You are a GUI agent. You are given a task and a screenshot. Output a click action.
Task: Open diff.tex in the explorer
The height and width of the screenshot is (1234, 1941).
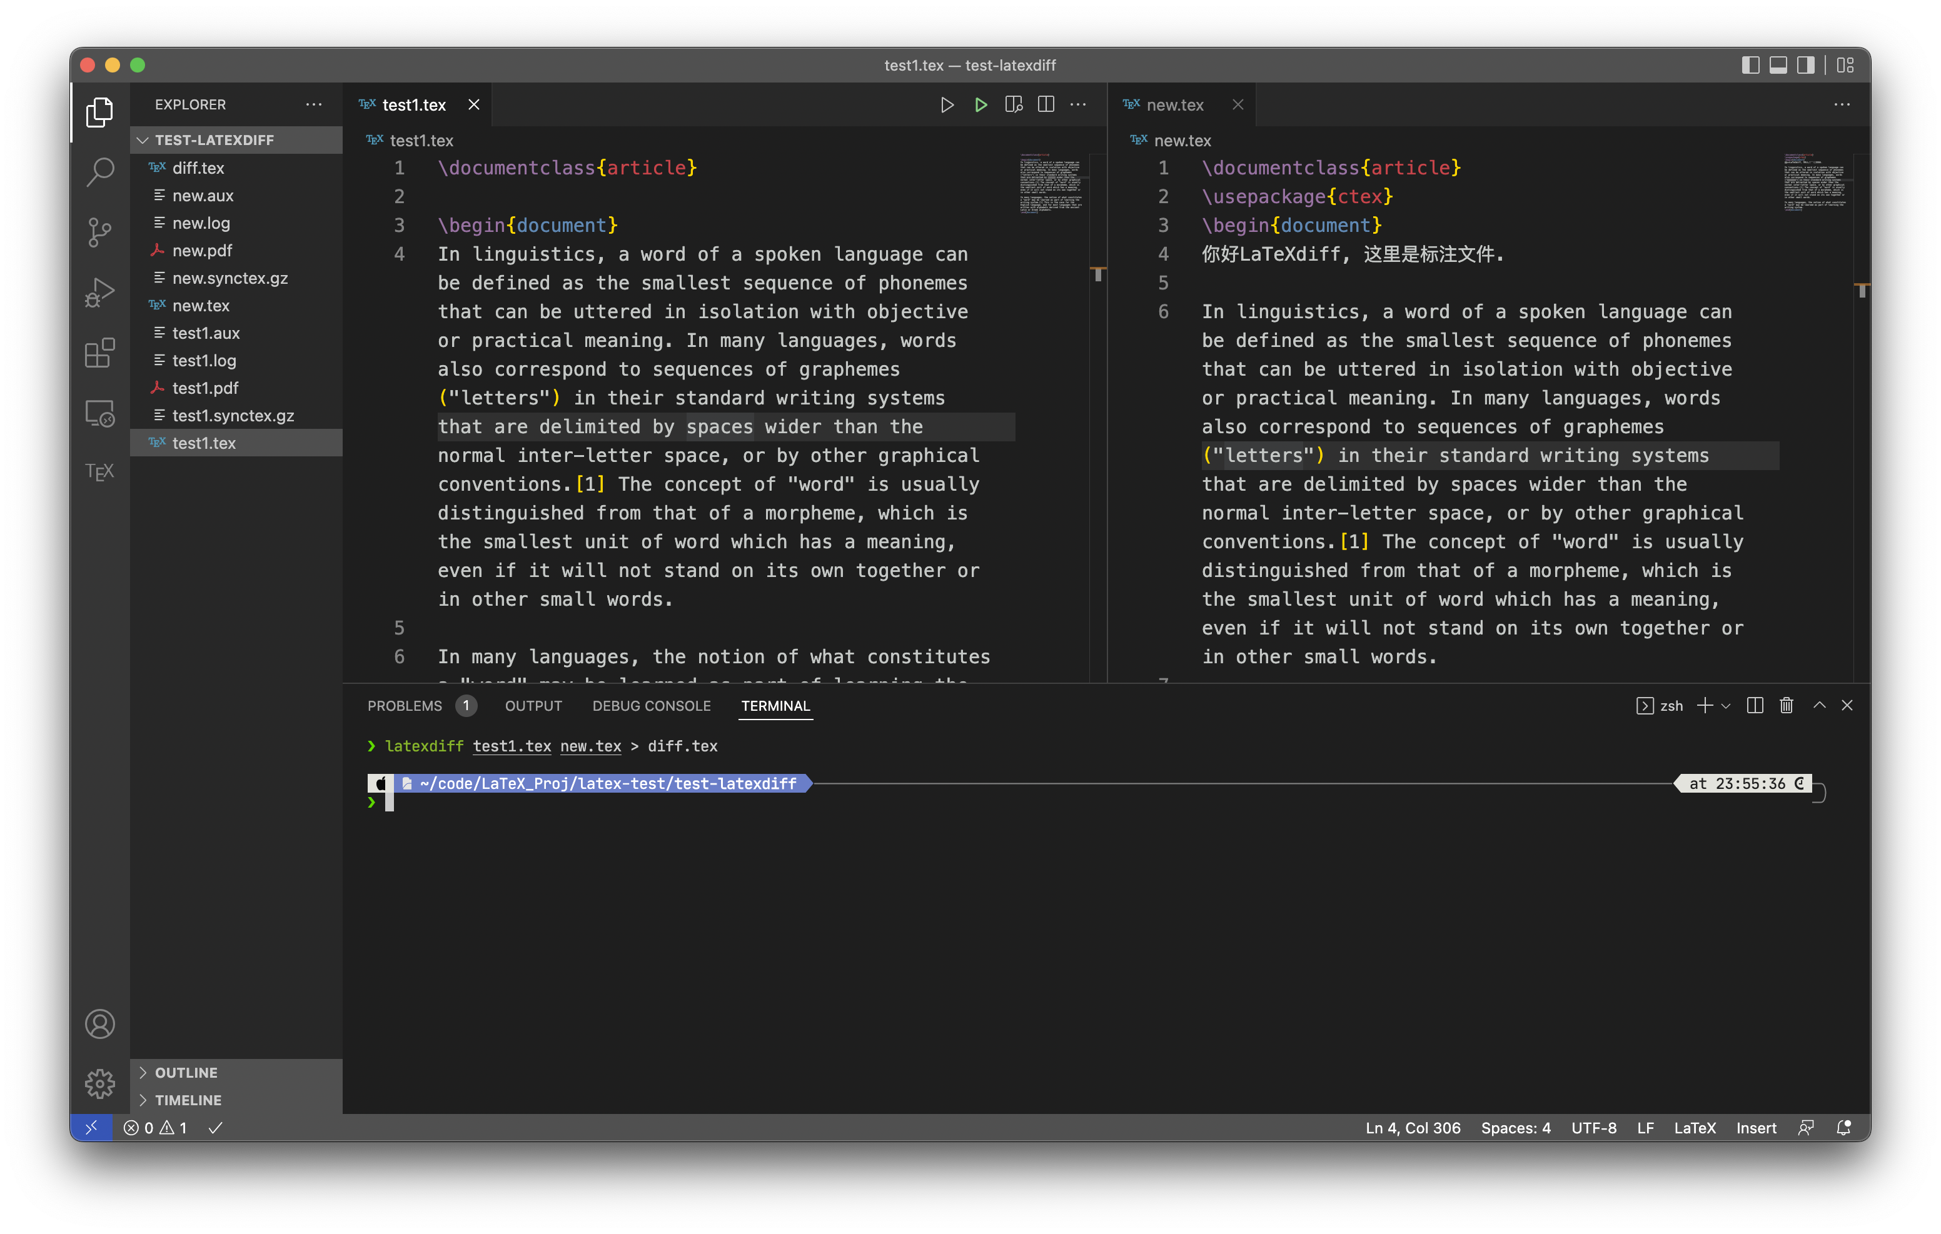pyautogui.click(x=198, y=168)
